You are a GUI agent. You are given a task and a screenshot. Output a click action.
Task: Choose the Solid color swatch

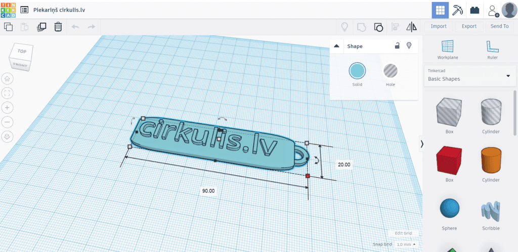[x=357, y=71]
